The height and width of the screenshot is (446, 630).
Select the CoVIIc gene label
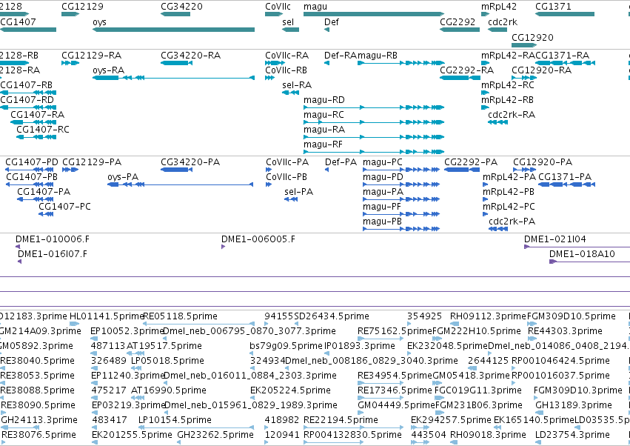(x=278, y=7)
